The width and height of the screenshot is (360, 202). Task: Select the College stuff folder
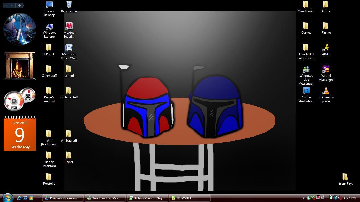(x=69, y=93)
